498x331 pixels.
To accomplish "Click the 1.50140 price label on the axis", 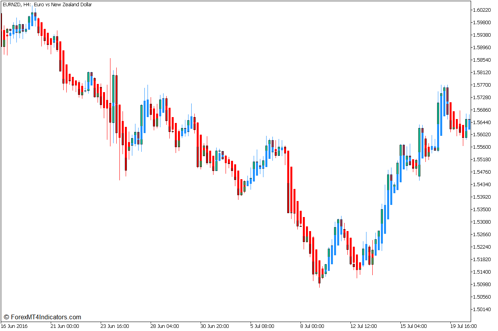I will 483,310.
